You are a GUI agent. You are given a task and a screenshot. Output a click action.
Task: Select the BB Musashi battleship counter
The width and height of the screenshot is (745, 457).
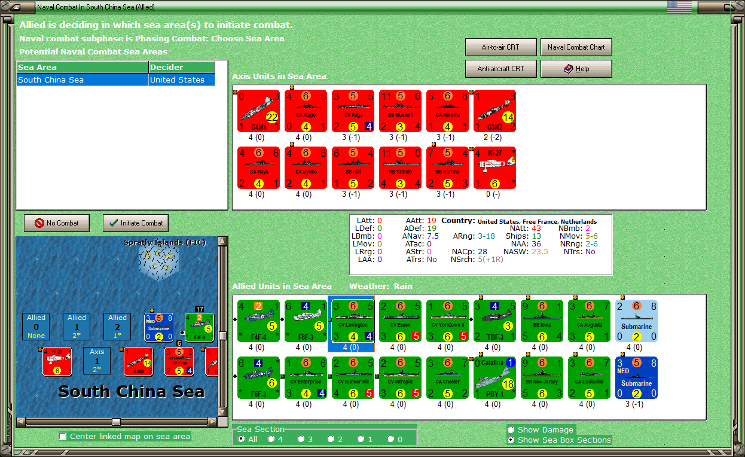click(x=400, y=111)
